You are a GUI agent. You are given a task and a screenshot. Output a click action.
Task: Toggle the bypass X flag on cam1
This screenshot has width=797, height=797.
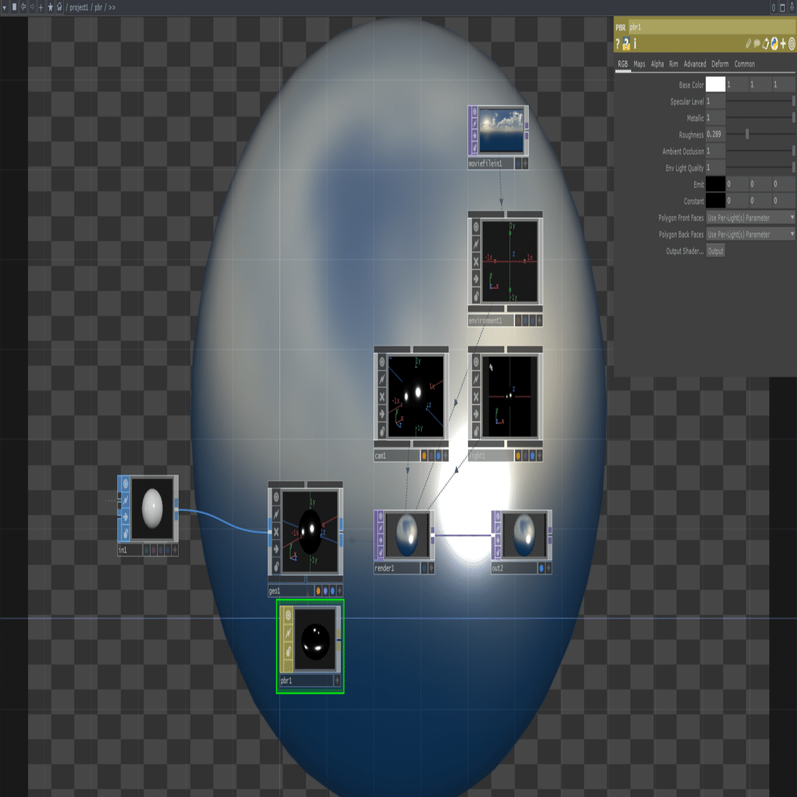382,397
